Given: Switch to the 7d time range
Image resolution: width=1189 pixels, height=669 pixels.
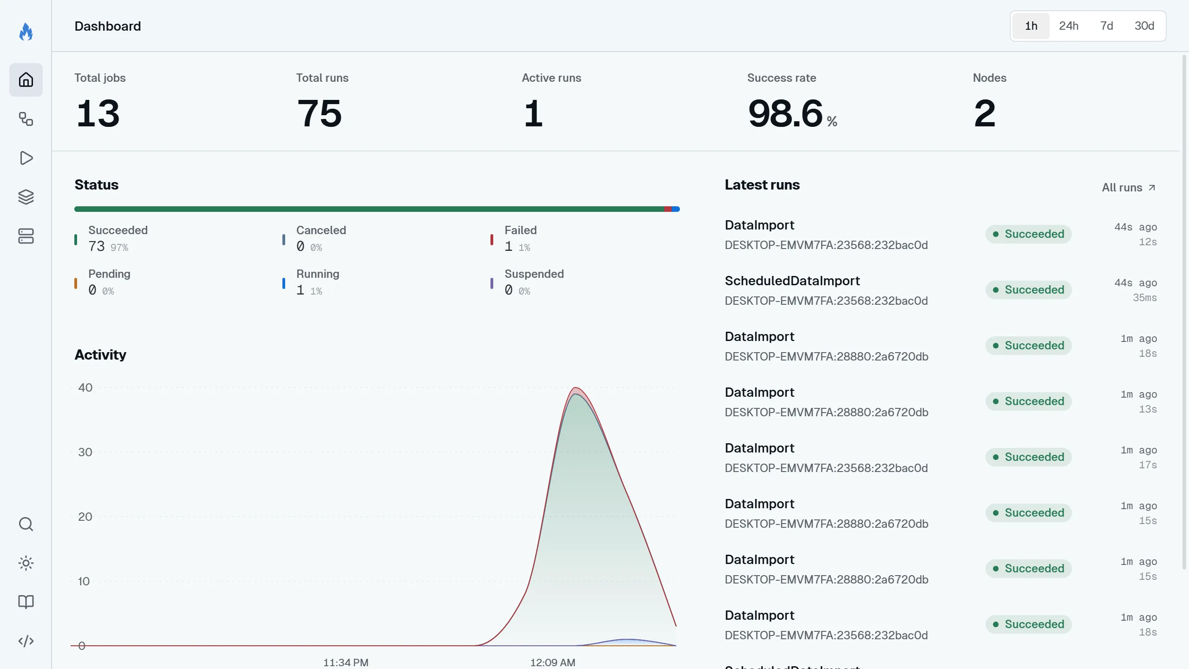Looking at the screenshot, I should [x=1107, y=26].
